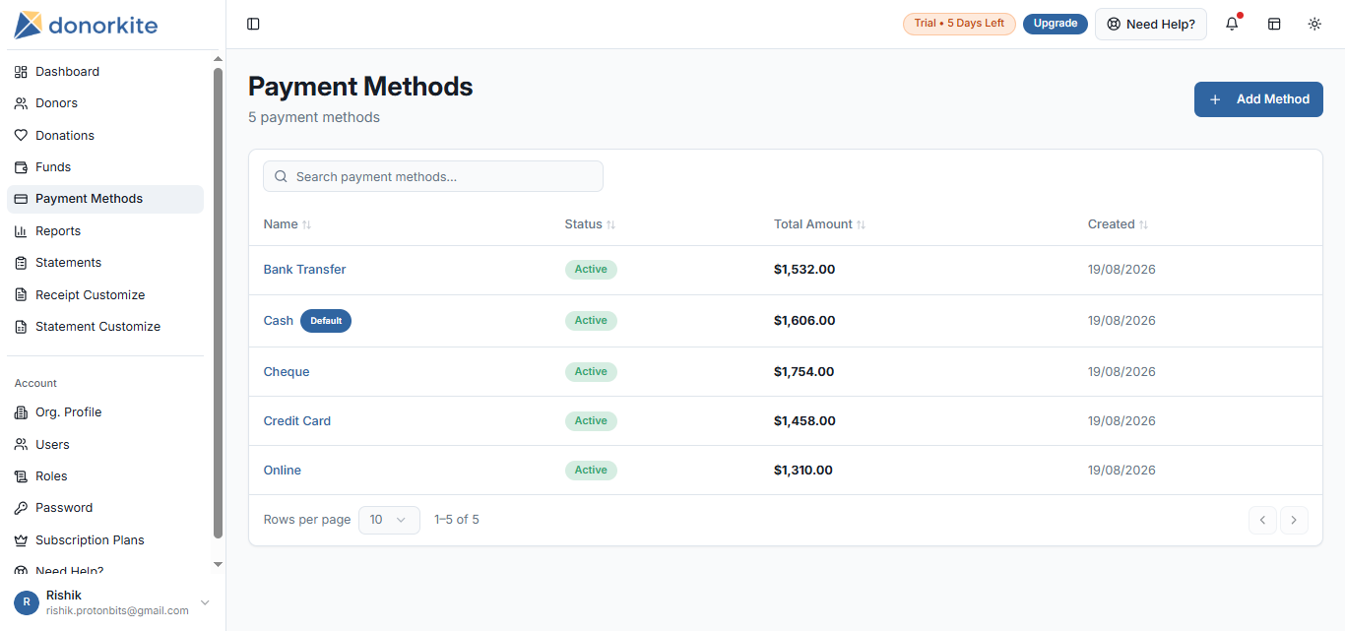Click the R user avatar

(x=27, y=602)
